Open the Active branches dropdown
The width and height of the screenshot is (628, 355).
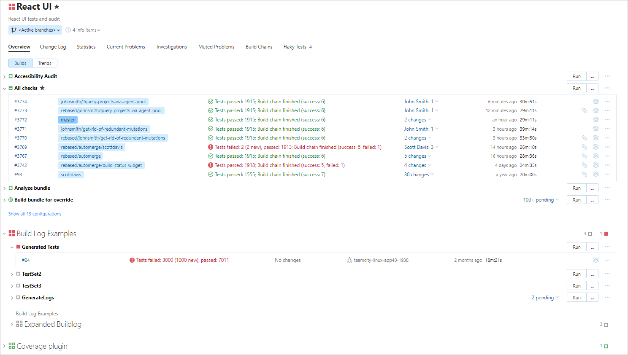click(x=35, y=30)
